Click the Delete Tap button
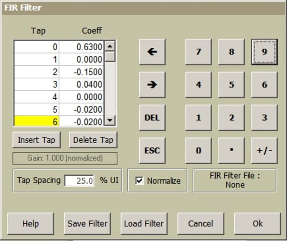 93,140
